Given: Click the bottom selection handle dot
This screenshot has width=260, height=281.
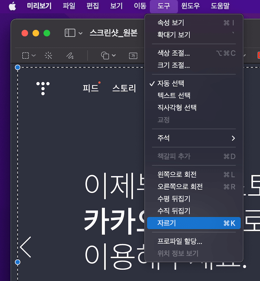Looking at the screenshot, I should tap(17, 262).
